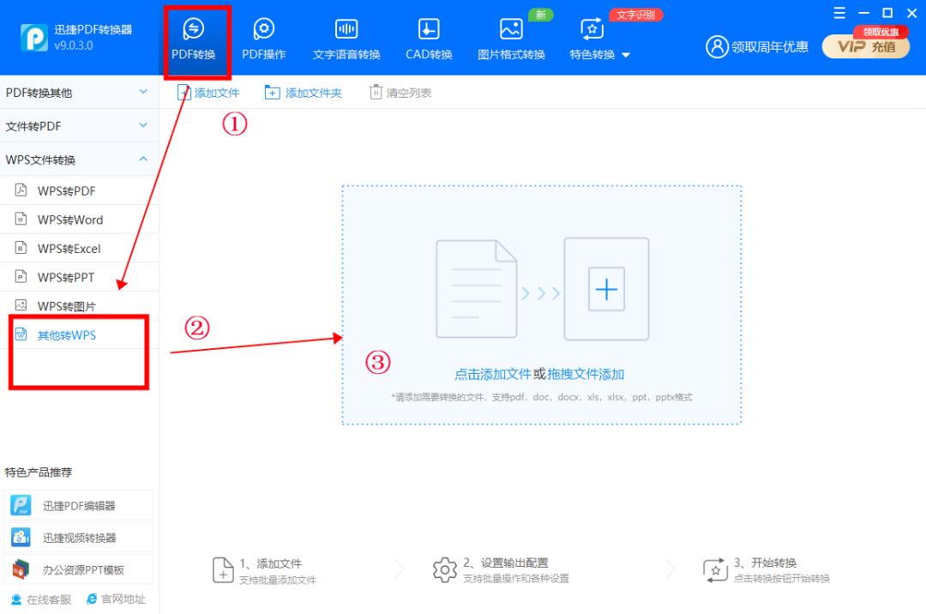Open 迅捷PDF编辑器 recommended product
This screenshot has width=926, height=614.
coord(78,505)
